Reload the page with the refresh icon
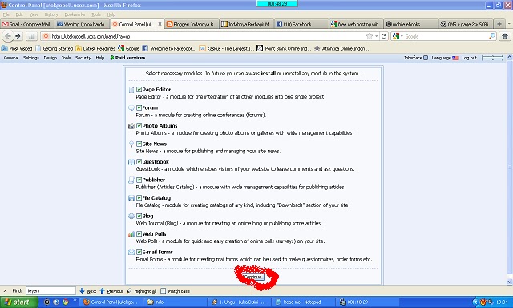513x308 pixels. pos(384,36)
